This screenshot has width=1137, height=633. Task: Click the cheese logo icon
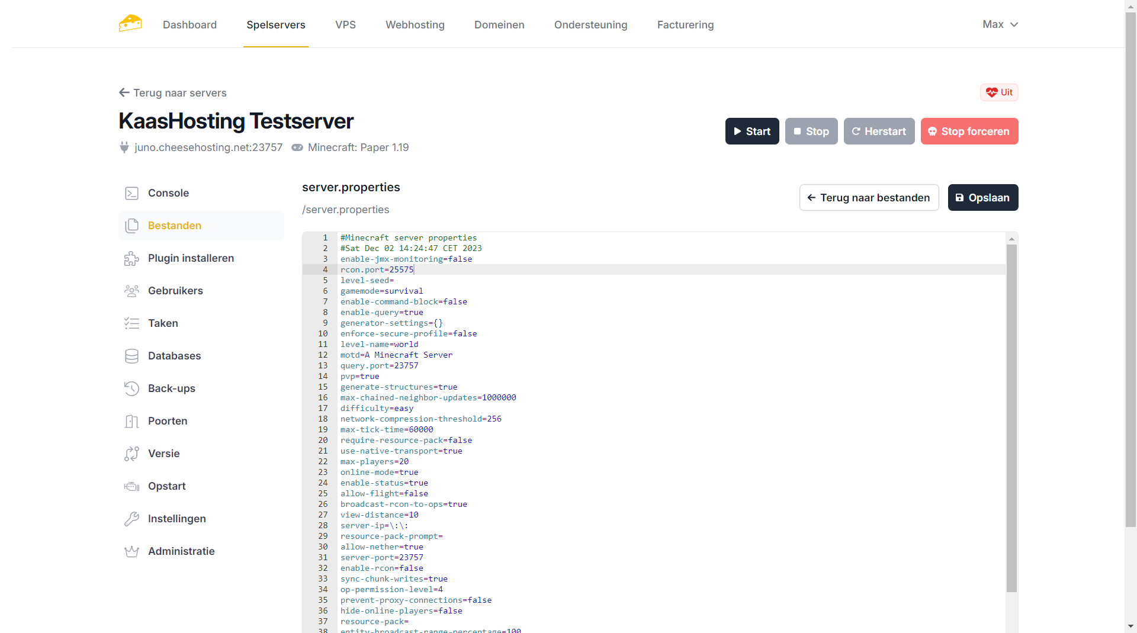tap(130, 24)
